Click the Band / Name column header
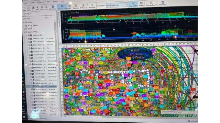Viewport: 220px width, 123px height. (26, 18)
